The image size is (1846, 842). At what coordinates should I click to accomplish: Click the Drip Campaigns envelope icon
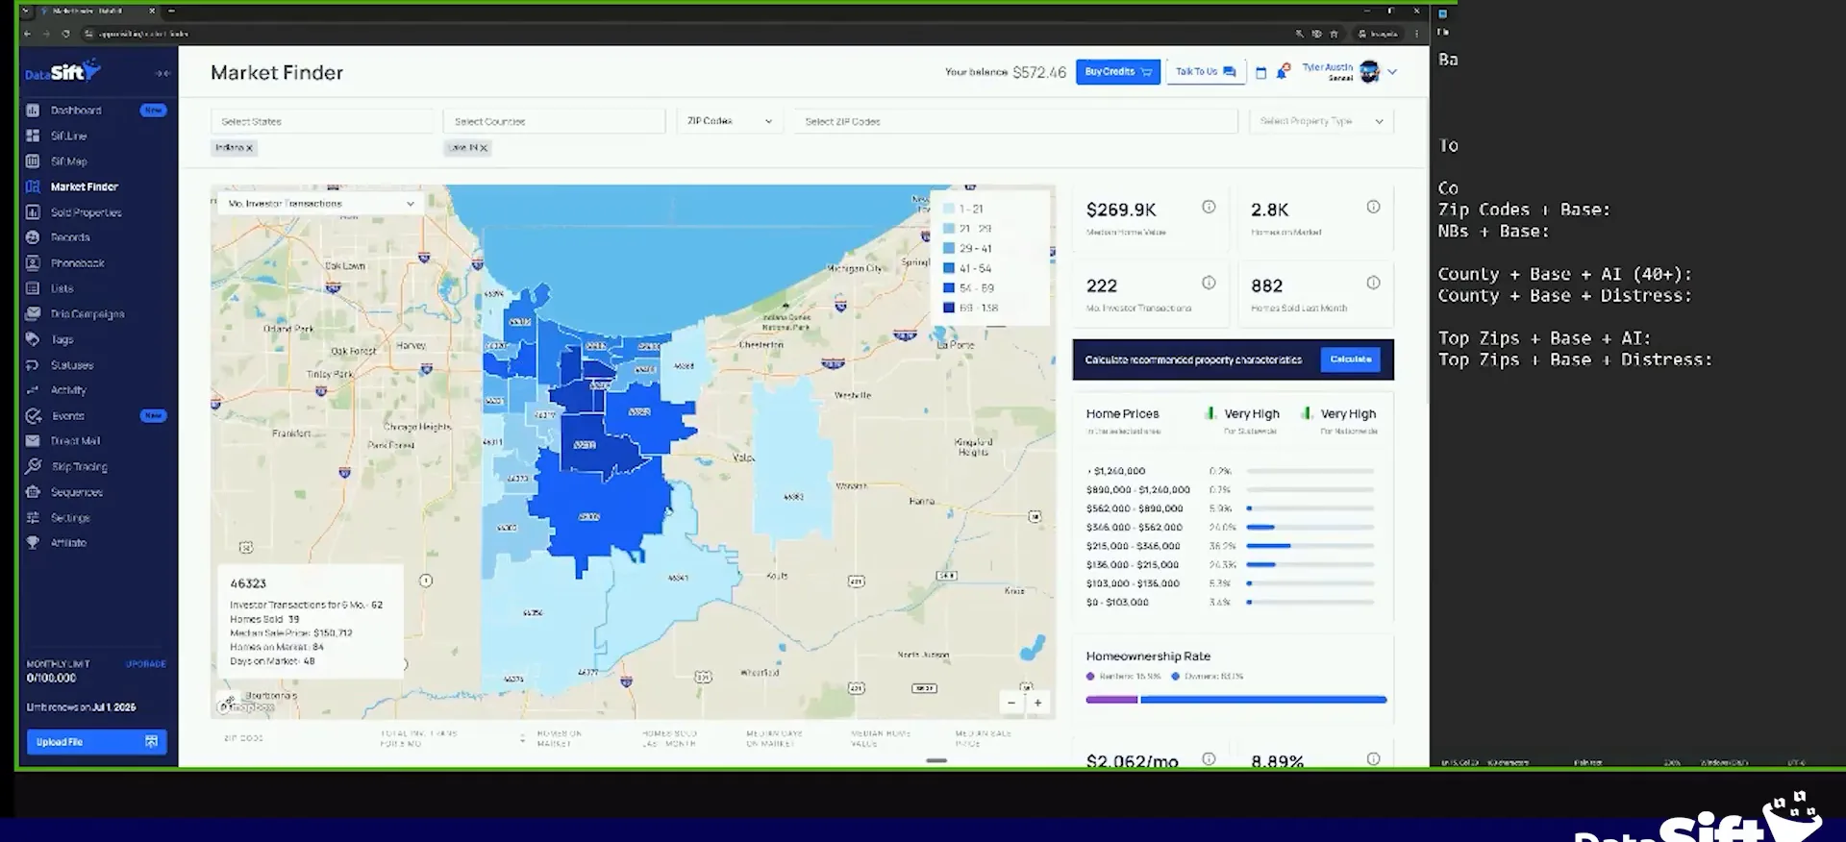pos(33,314)
